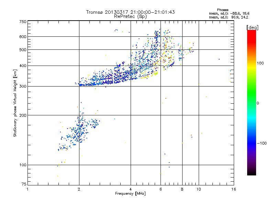Click the x-axis tick label '2'
Screen dimensions: 275x206
pyautogui.click(x=79, y=189)
